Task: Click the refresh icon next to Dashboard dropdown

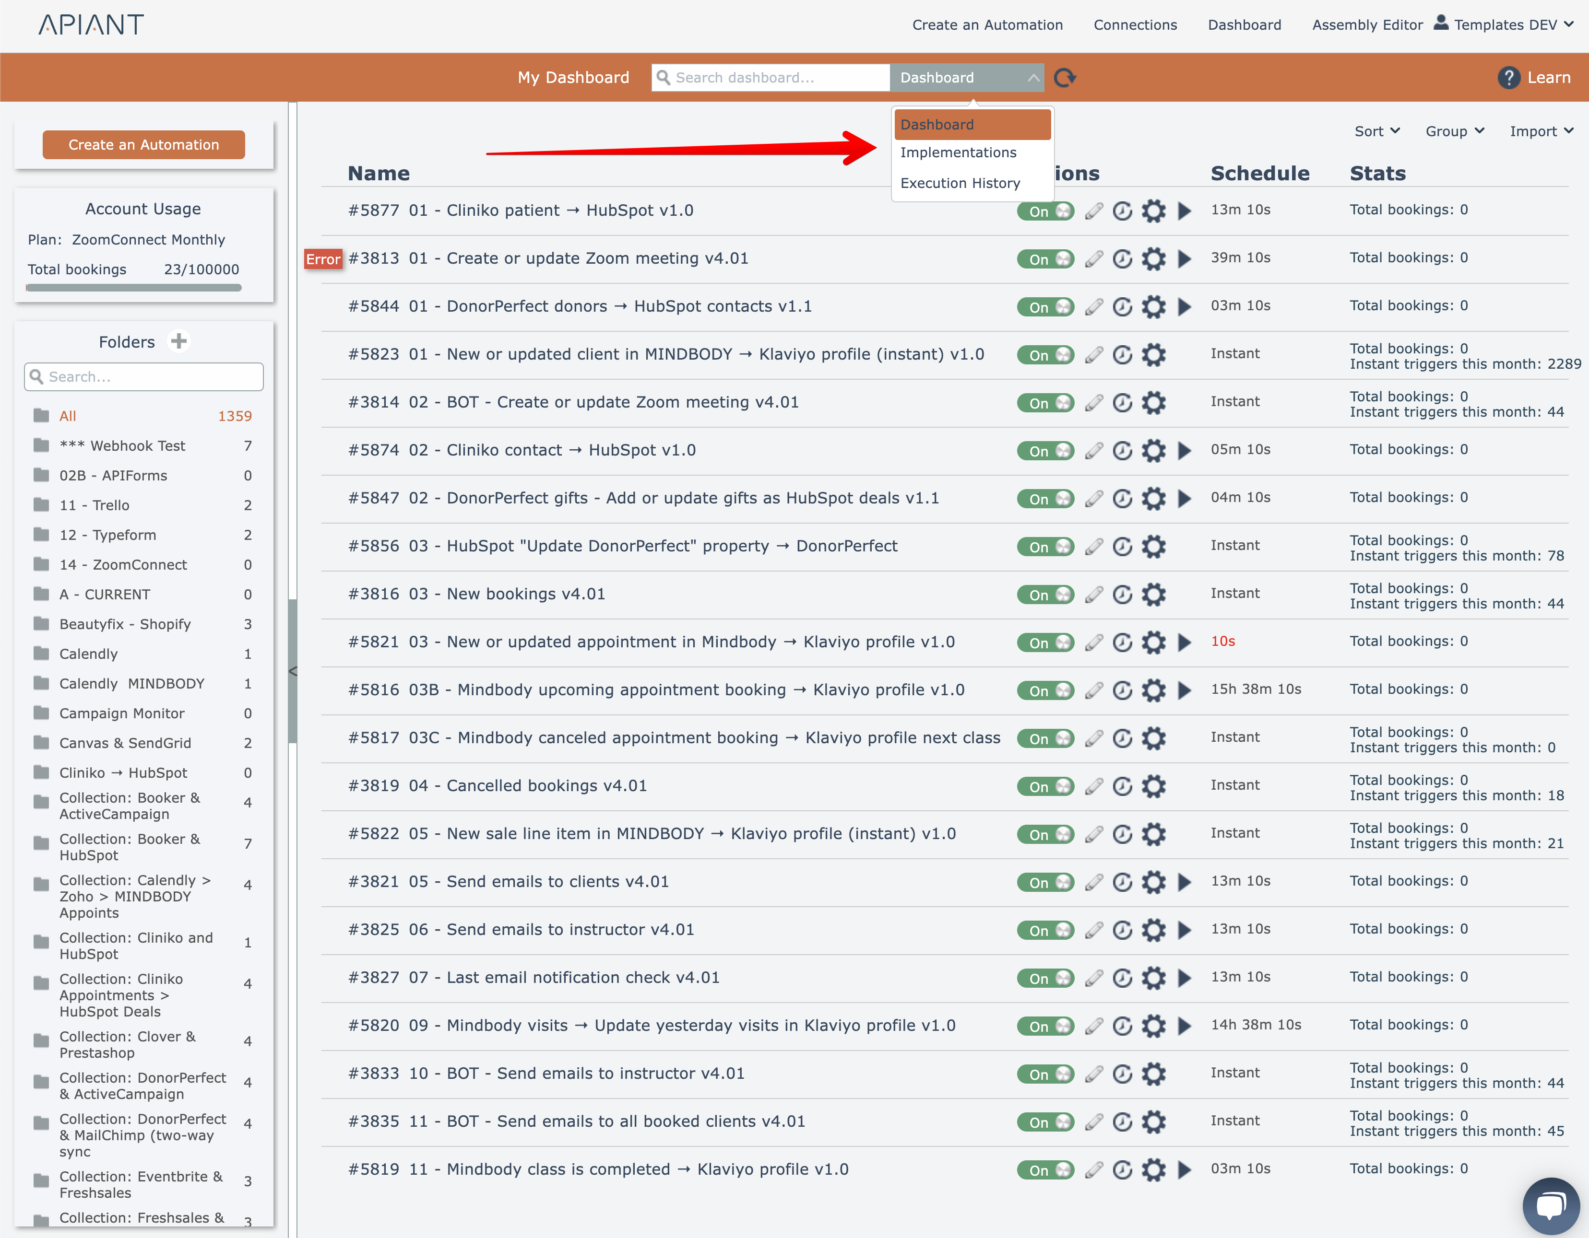Action: (1065, 78)
